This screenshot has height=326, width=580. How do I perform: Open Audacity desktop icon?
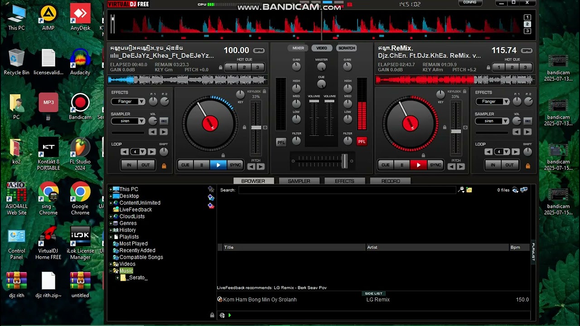(x=80, y=62)
